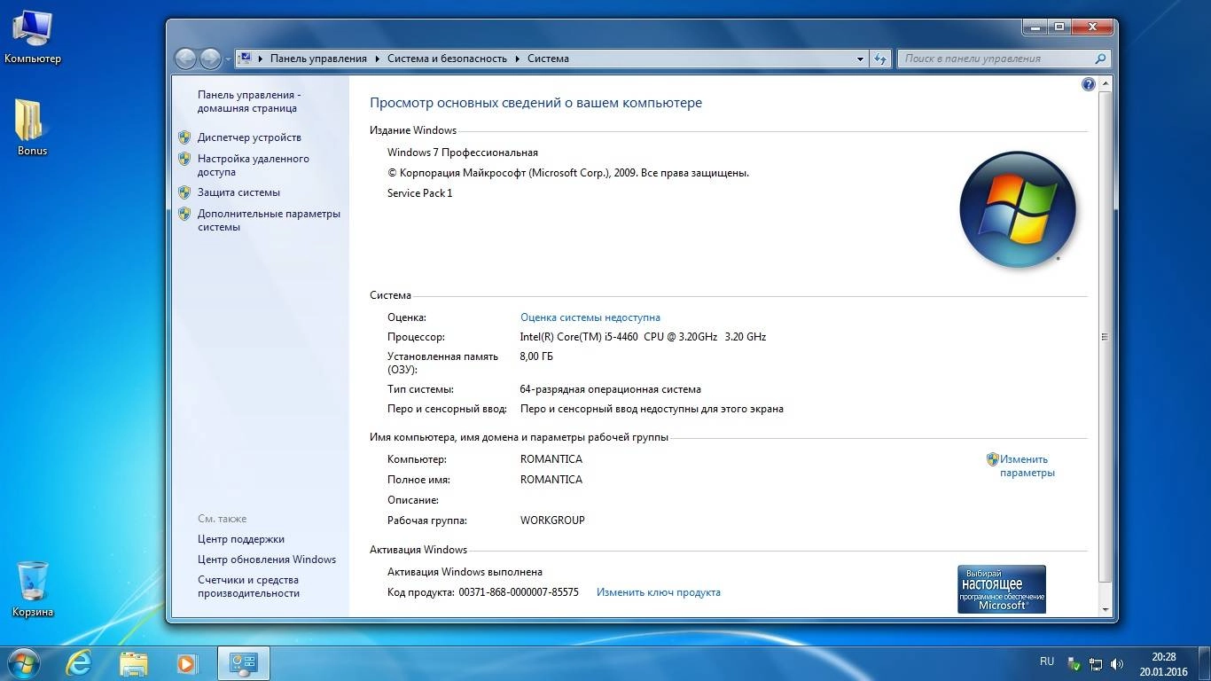Click the Панель управления breadcrumb
The width and height of the screenshot is (1211, 681).
(318, 59)
